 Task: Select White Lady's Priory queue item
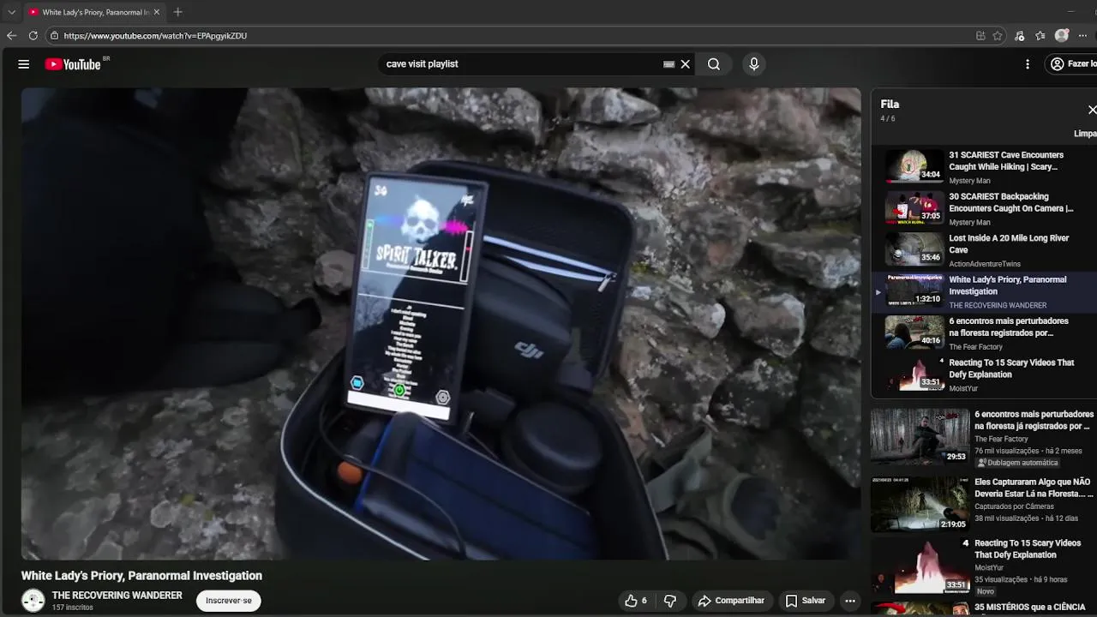(984, 291)
